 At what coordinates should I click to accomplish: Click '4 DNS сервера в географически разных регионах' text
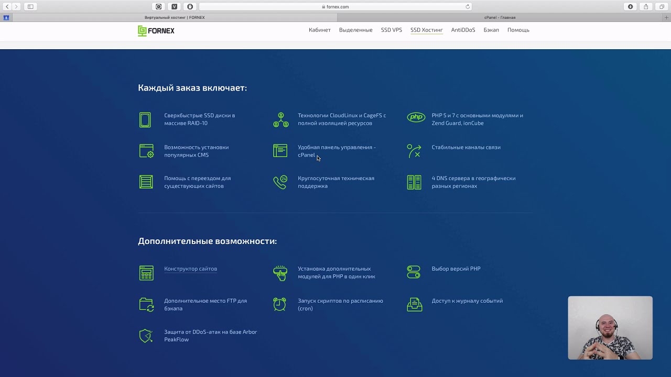coord(473,182)
